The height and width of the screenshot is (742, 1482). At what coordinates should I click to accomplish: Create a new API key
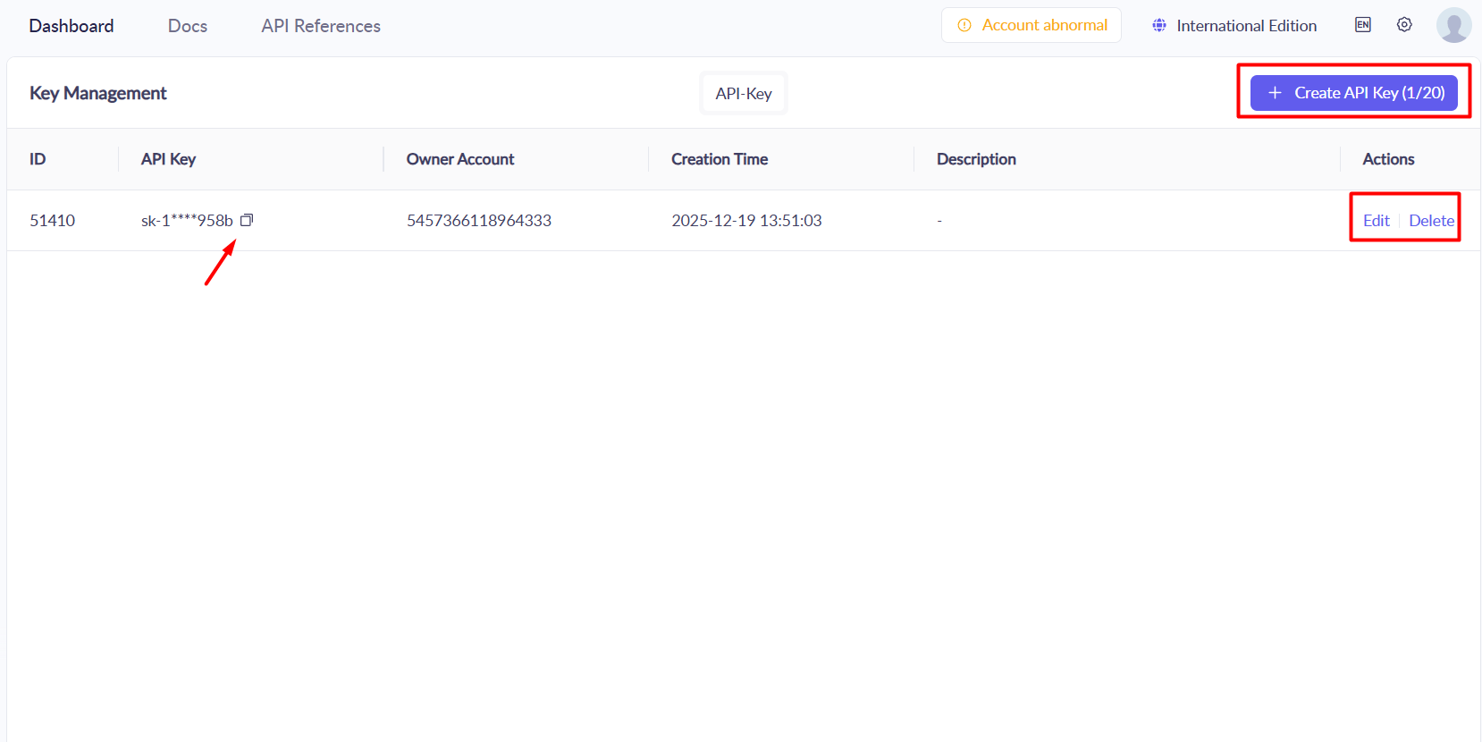[1353, 93]
